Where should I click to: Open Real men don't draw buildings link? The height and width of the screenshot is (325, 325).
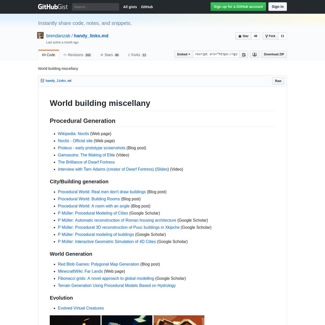tap(102, 192)
